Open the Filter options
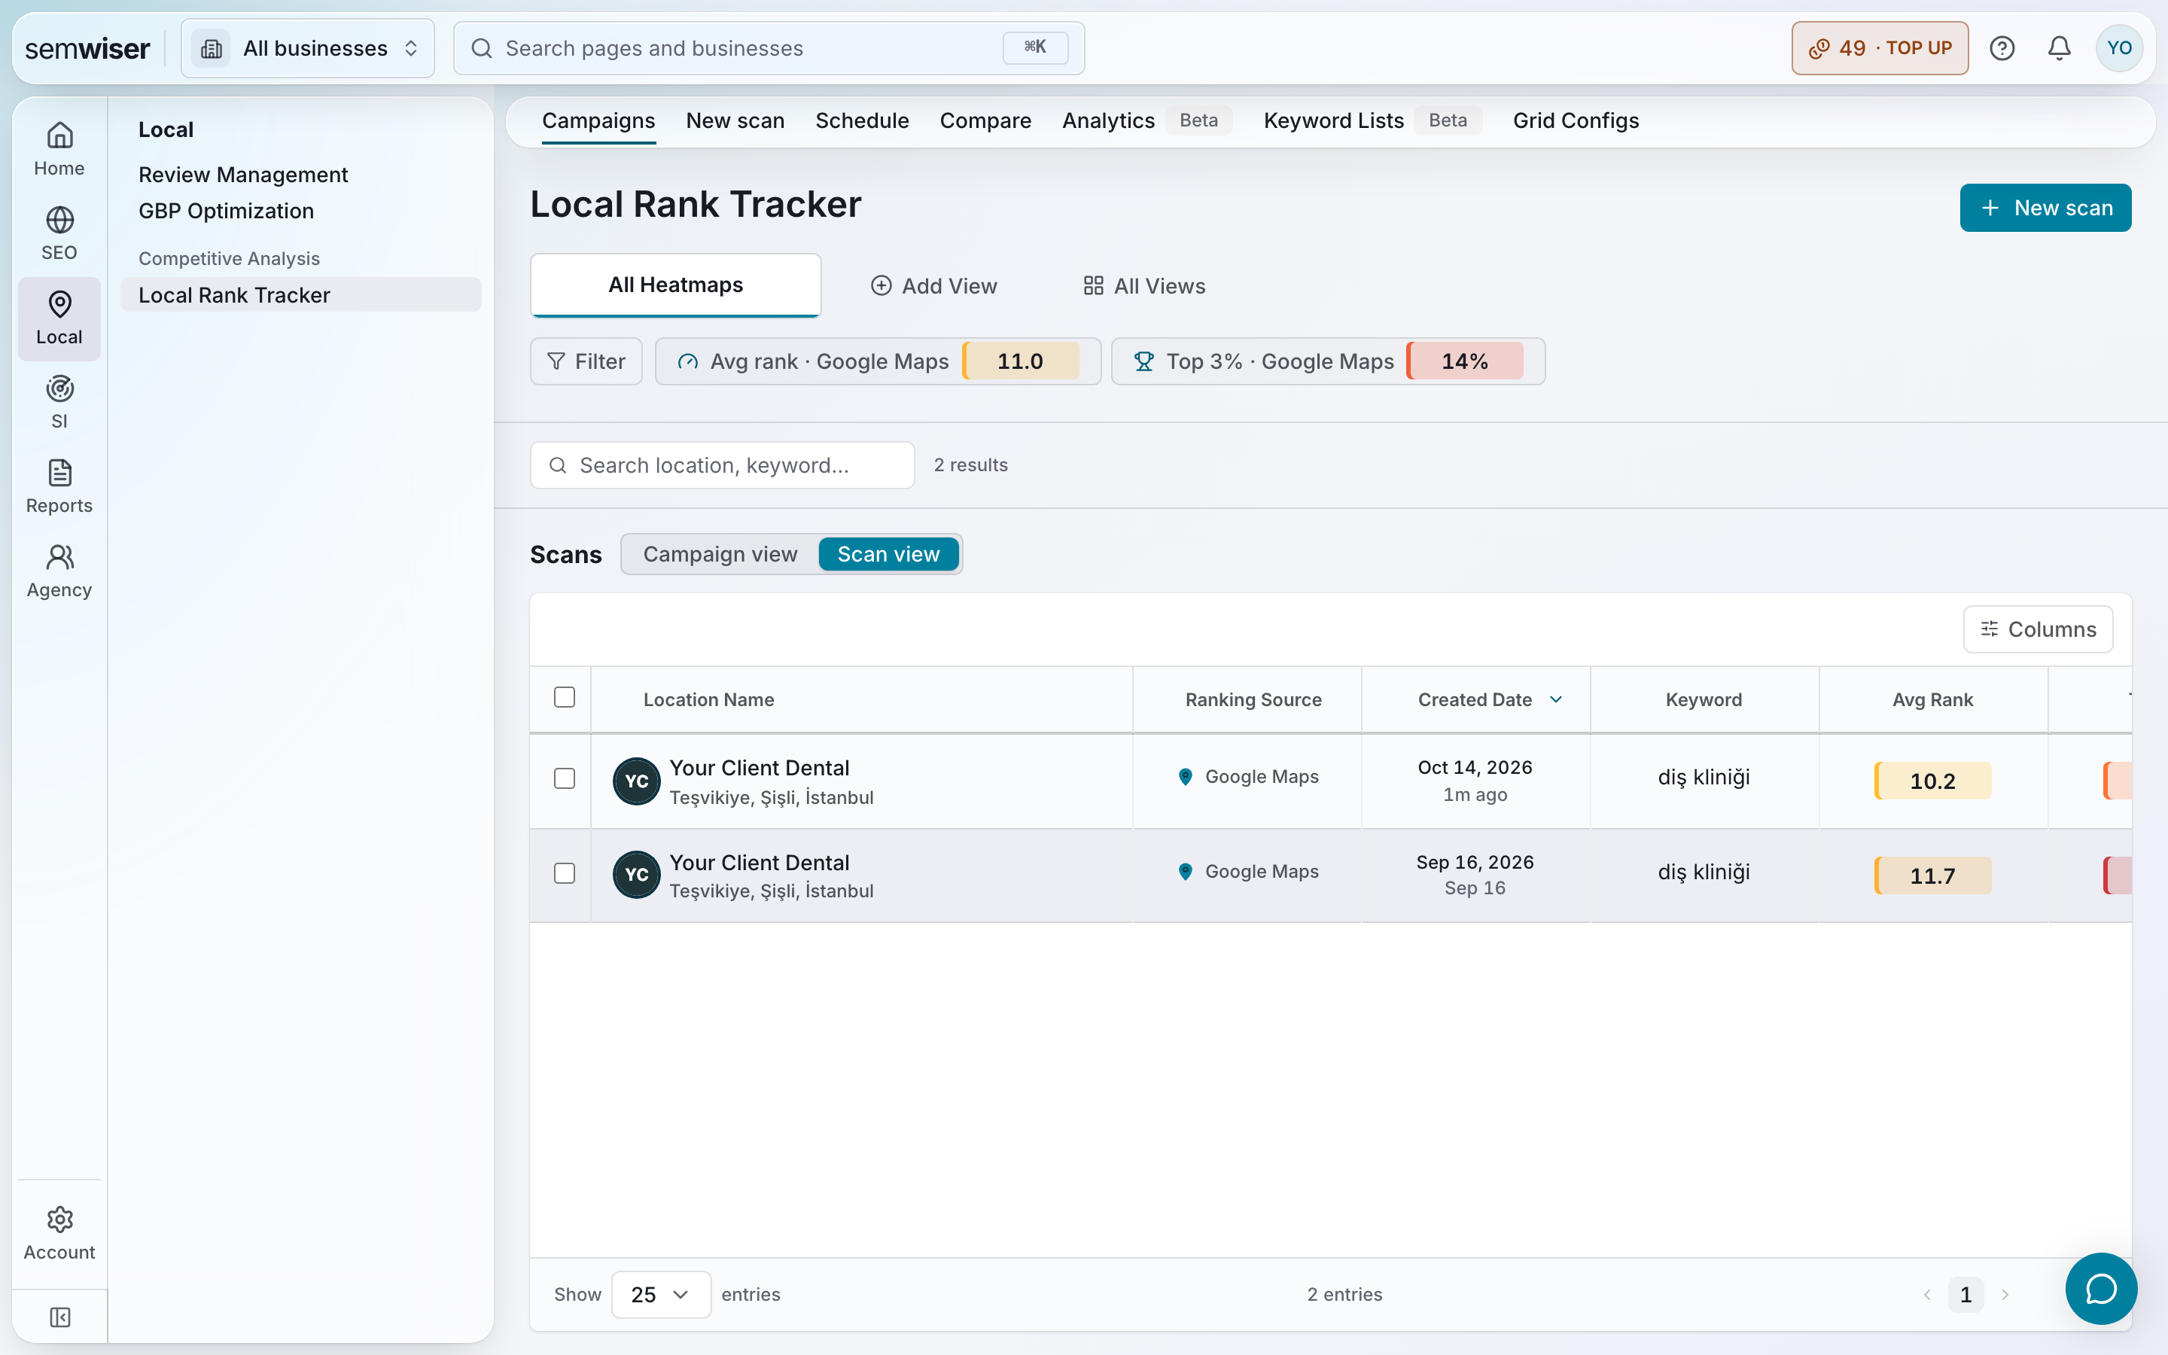 point(586,361)
